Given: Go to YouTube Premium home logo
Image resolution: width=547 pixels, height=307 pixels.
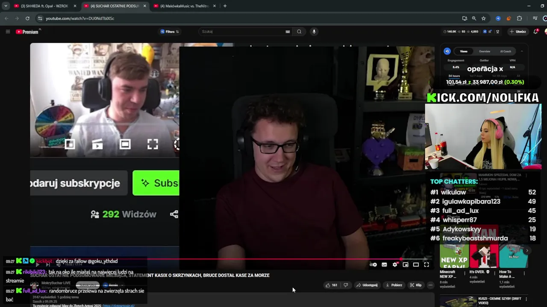Looking at the screenshot, I should tap(28, 32).
